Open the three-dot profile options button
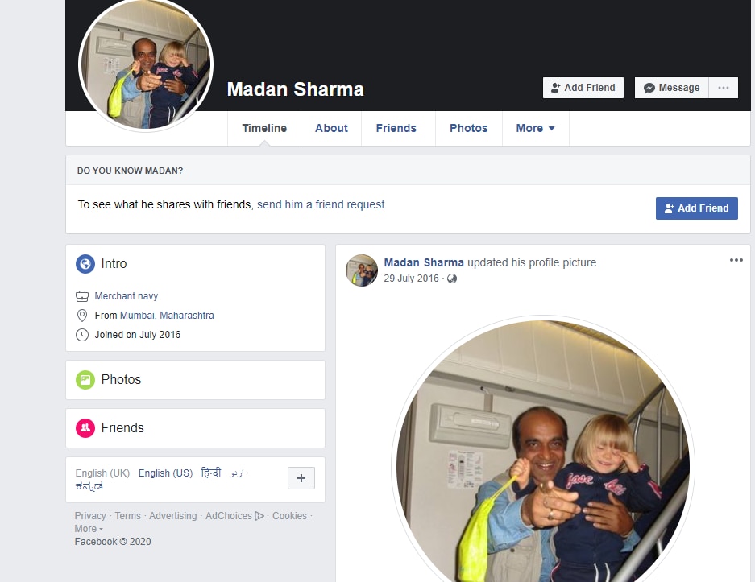The height and width of the screenshot is (582, 755). click(724, 88)
